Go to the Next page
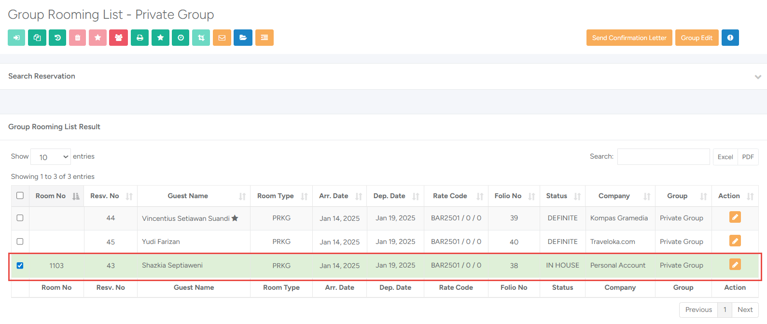 click(745, 310)
